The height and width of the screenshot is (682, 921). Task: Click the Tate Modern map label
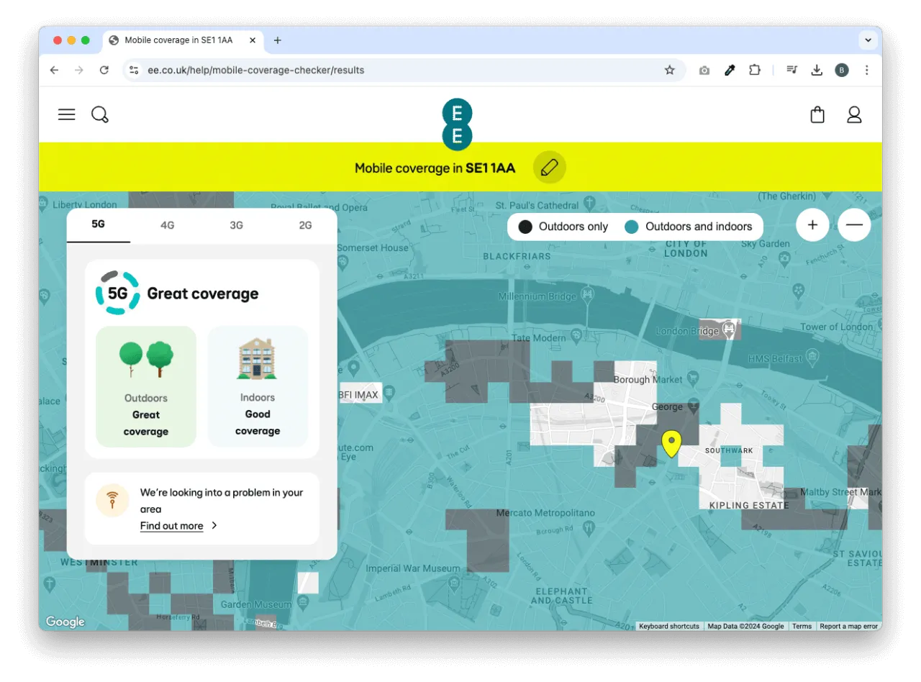(x=540, y=337)
